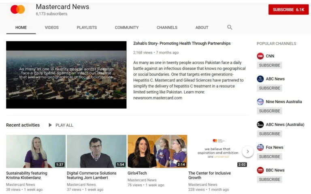Subscribe to Mastercard News with red button
The height and width of the screenshot is (194, 311).
288,10
